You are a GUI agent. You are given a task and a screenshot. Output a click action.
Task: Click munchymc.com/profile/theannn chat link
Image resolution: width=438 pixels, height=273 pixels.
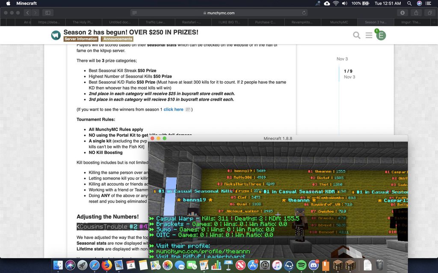pyautogui.click(x=203, y=251)
